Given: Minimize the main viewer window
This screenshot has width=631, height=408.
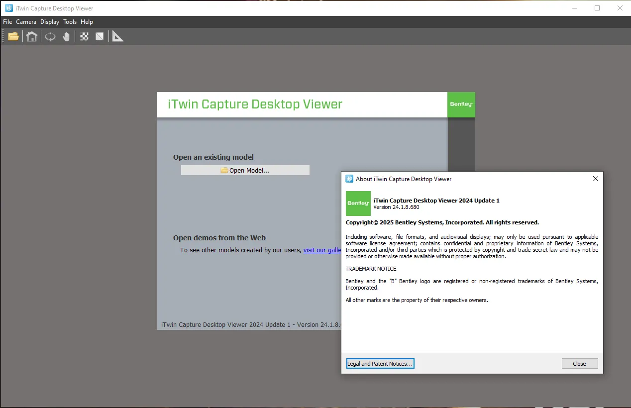Looking at the screenshot, I should (x=574, y=8).
